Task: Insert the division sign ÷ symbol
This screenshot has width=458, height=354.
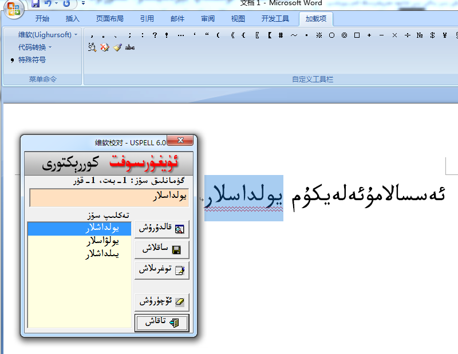Action: point(407,35)
